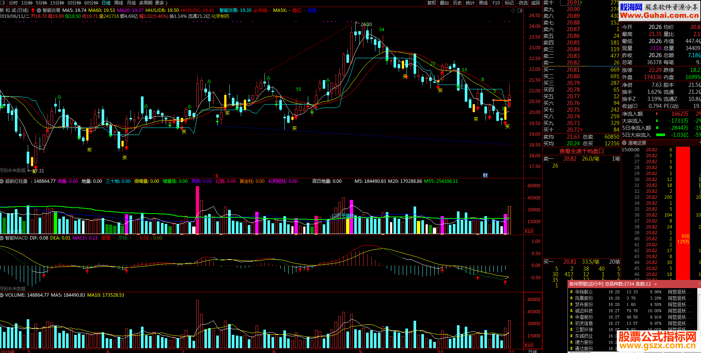Toggle the right panel icon above the price axis
Viewport: 701px width, 353px height.
(520, 10)
